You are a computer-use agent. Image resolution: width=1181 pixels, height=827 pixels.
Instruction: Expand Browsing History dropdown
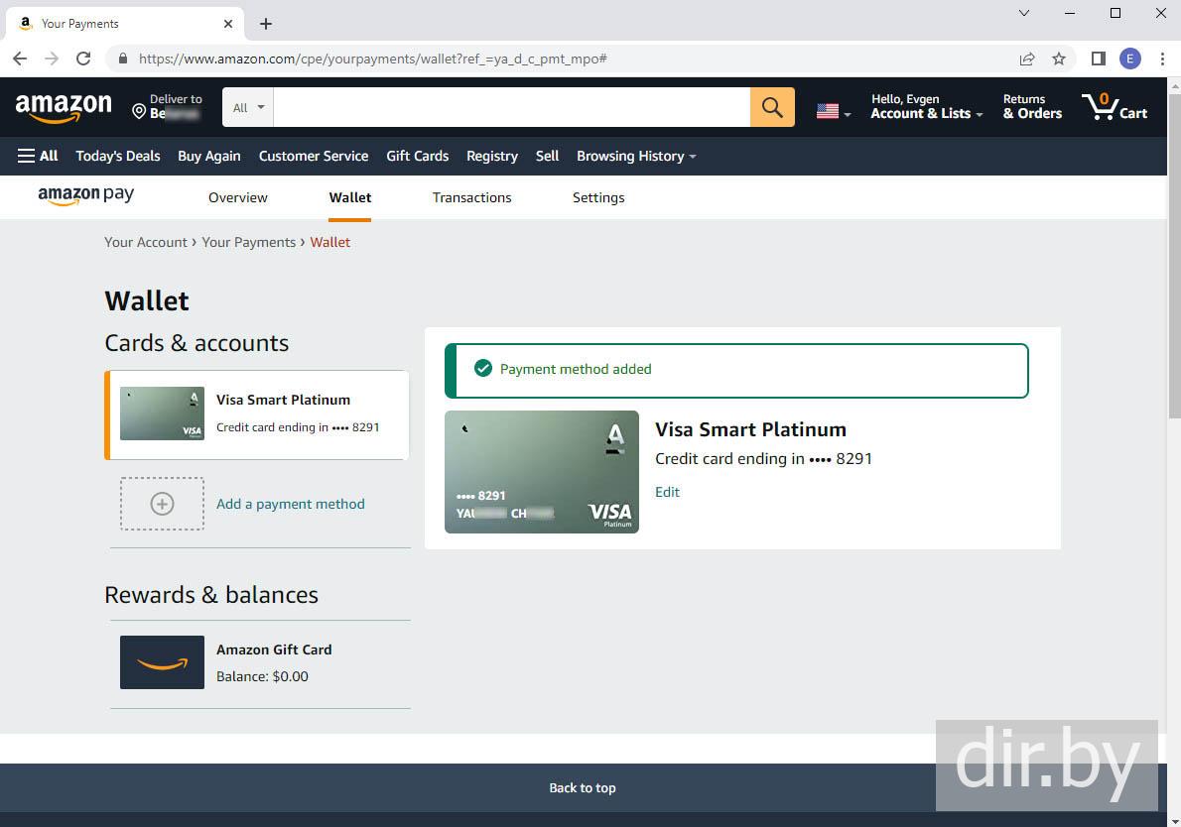click(x=636, y=156)
